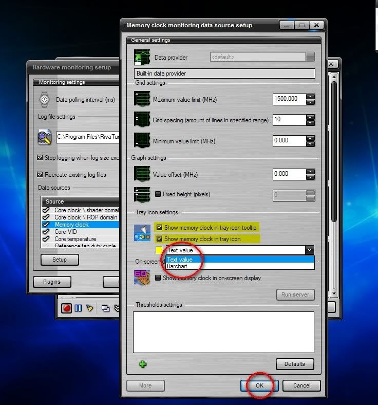The height and width of the screenshot is (405, 378).
Task: Click the red record logging icon
Action: pos(67,308)
